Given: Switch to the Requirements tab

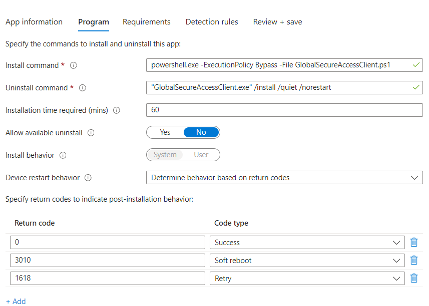Looking at the screenshot, I should (x=147, y=22).
